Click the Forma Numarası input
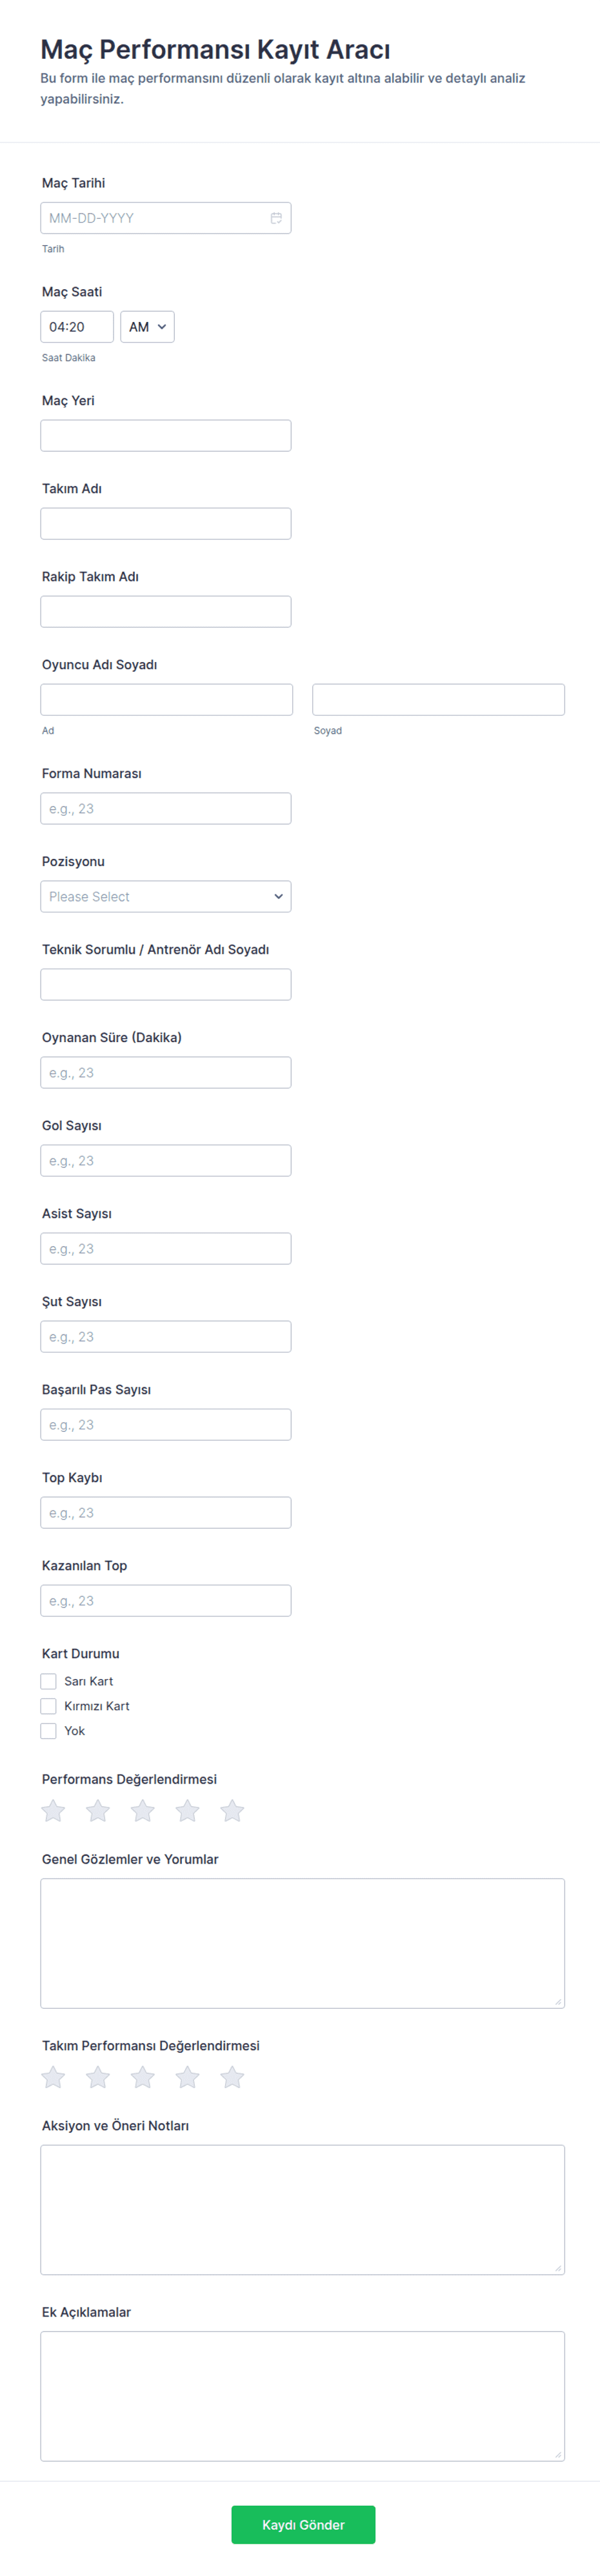 coord(166,809)
